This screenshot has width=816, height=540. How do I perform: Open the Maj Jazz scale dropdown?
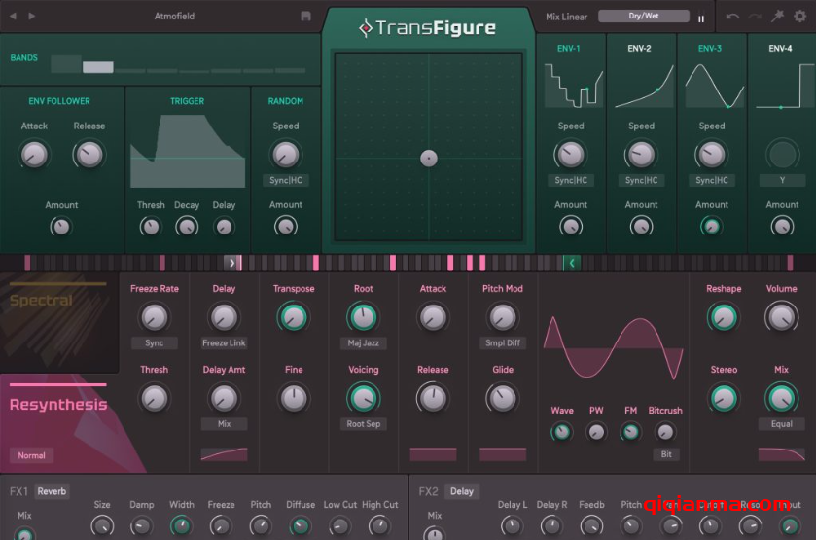pyautogui.click(x=363, y=343)
